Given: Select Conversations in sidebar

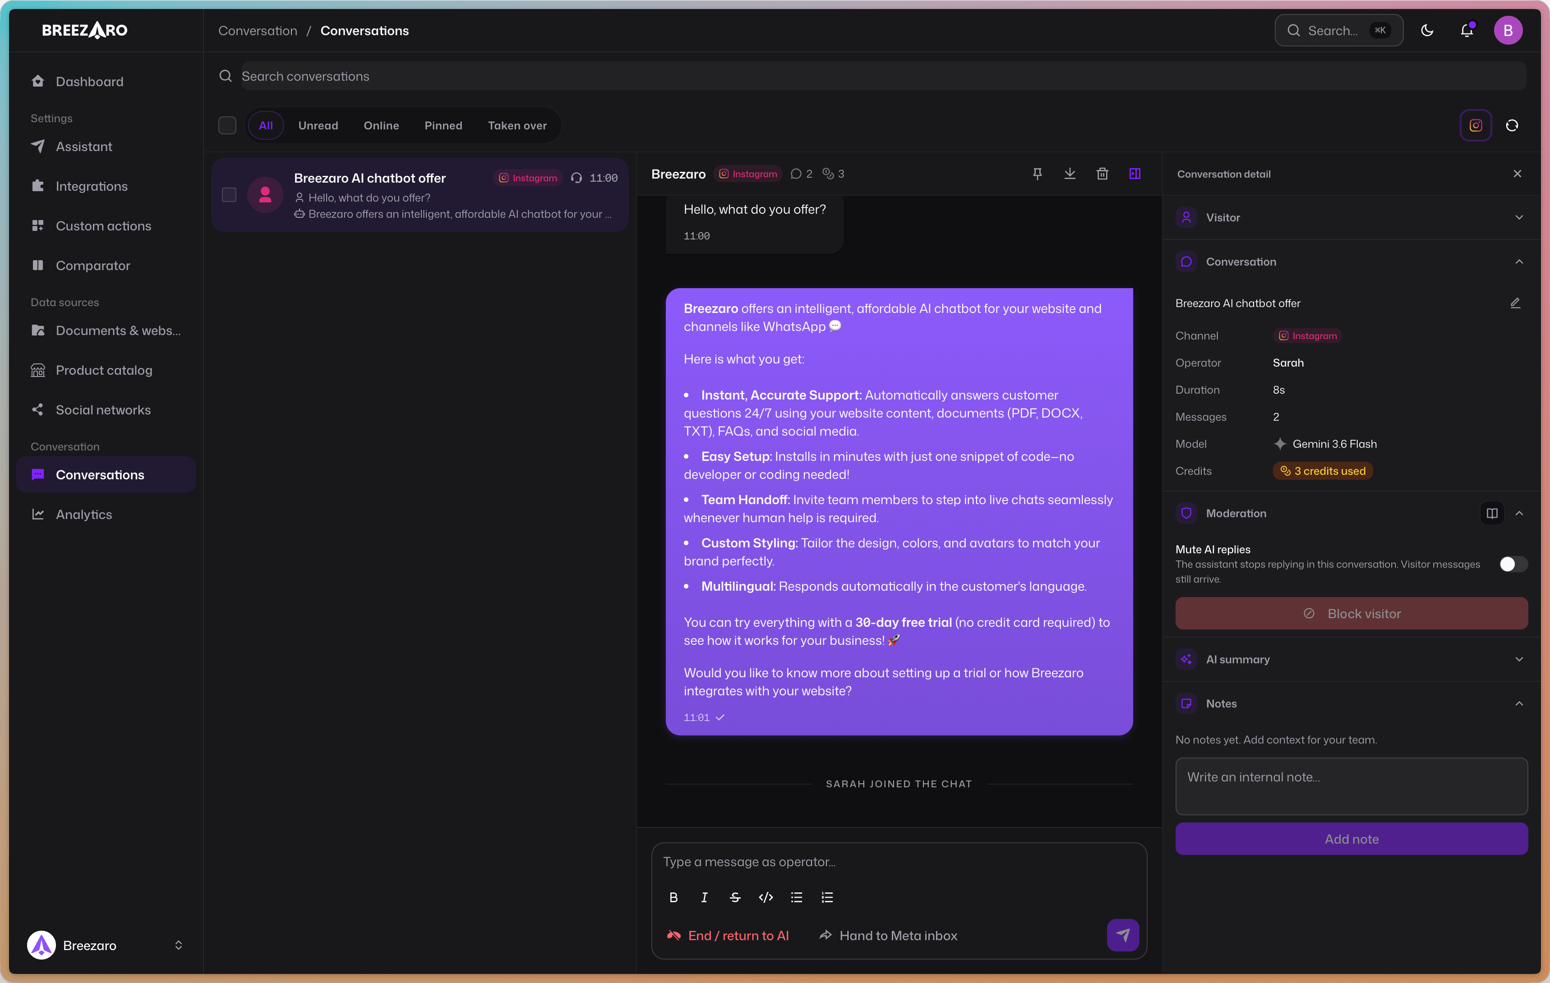Looking at the screenshot, I should point(106,475).
